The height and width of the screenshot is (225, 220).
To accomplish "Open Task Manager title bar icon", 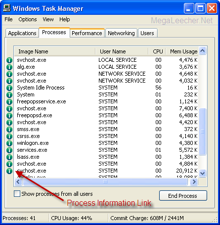I will [7, 8].
